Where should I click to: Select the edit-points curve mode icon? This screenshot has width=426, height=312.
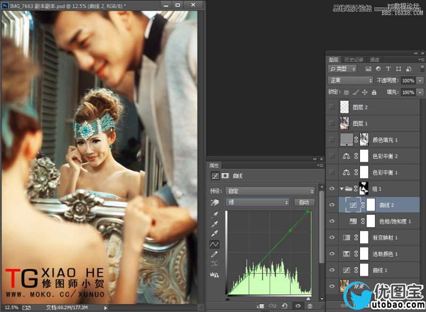tap(214, 244)
